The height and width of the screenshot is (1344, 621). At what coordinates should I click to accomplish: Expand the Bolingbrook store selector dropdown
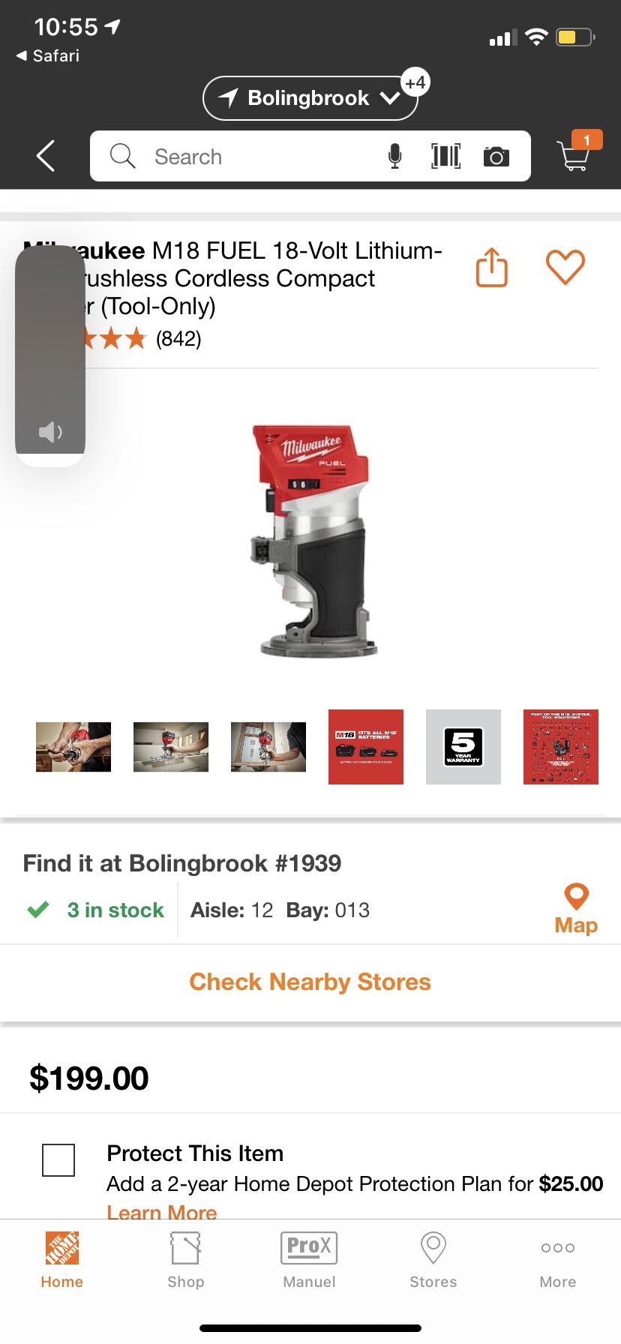coord(310,98)
